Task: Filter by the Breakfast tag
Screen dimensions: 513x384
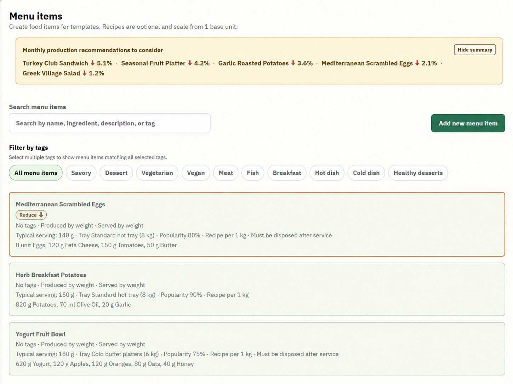Action: coord(287,173)
